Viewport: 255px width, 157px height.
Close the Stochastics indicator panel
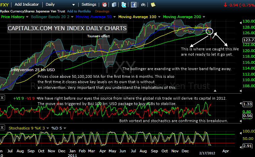[x=2, y=127]
